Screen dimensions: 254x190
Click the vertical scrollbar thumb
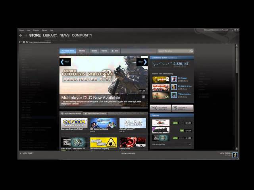pos(237,60)
